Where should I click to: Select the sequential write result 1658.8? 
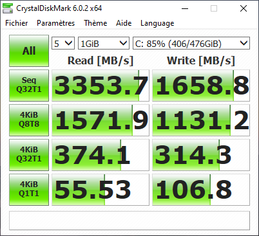click(x=201, y=86)
